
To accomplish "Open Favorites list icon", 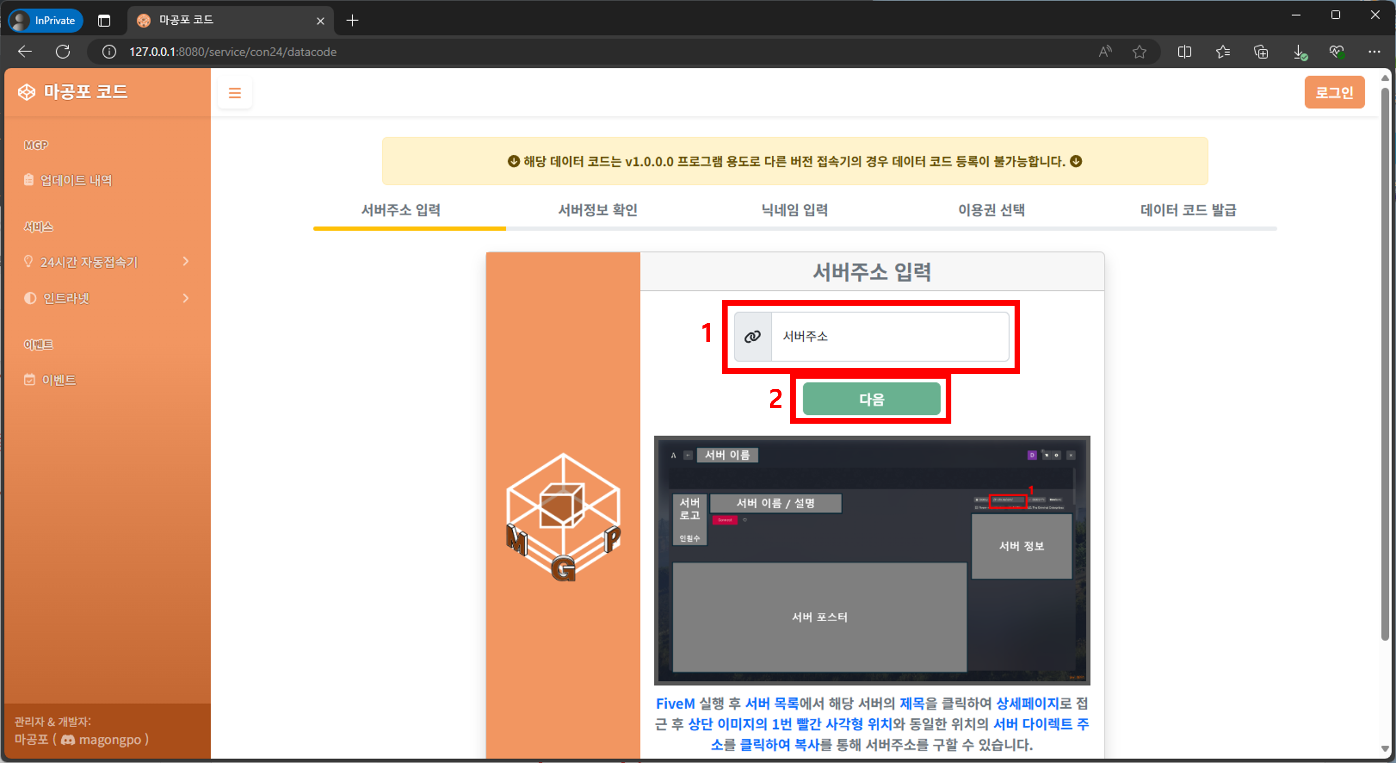I will pyautogui.click(x=1223, y=51).
